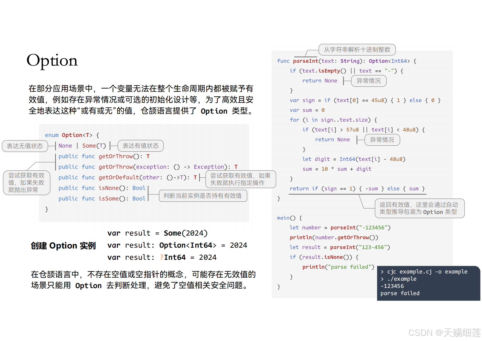Viewport: 482px width, 341px height.
Task: Click the 'return if (sign == 1)' line
Action: tap(357, 188)
